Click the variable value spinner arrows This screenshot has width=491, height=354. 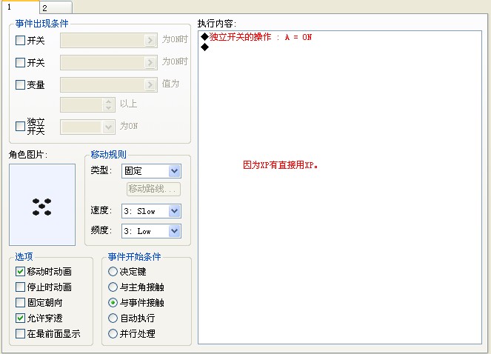pyautogui.click(x=108, y=104)
